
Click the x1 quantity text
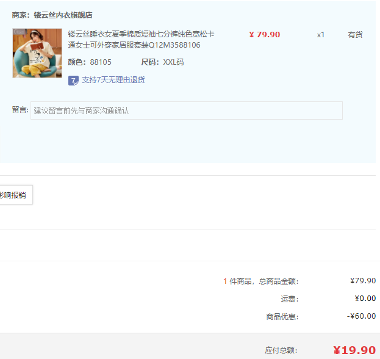pos(320,35)
